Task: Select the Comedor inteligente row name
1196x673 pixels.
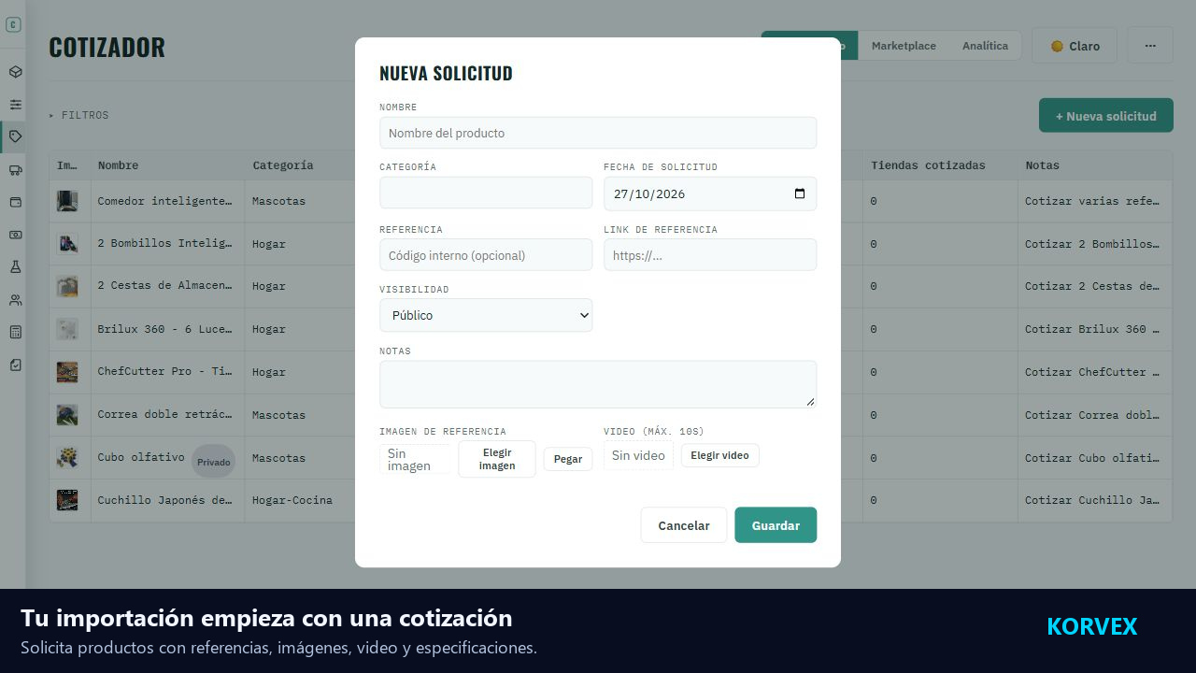Action: [x=164, y=201]
